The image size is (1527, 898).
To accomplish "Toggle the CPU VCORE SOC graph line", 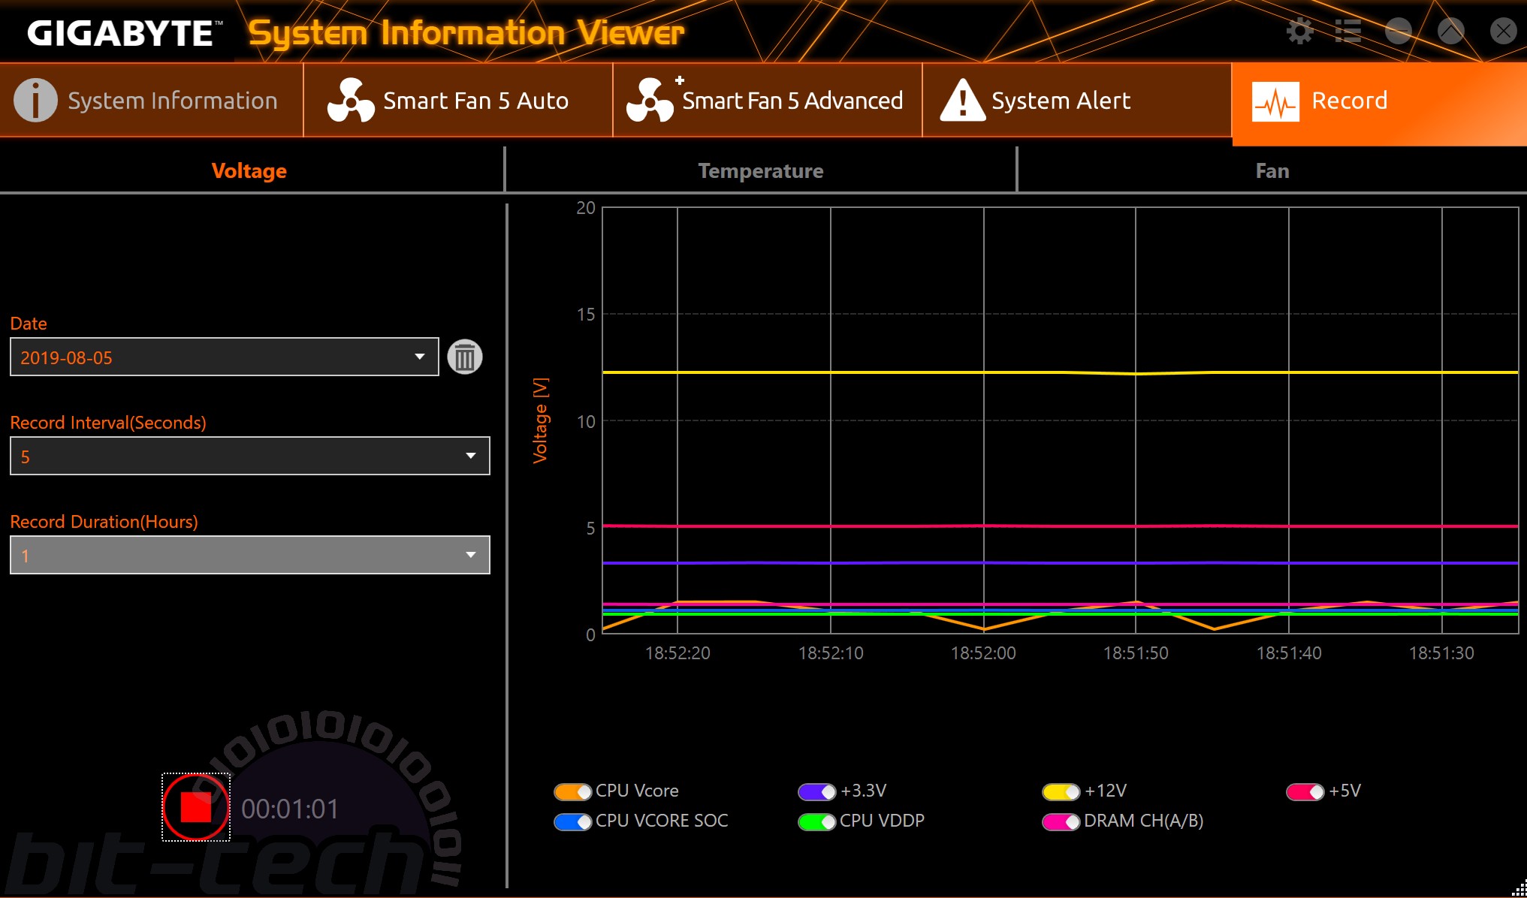I will (572, 821).
